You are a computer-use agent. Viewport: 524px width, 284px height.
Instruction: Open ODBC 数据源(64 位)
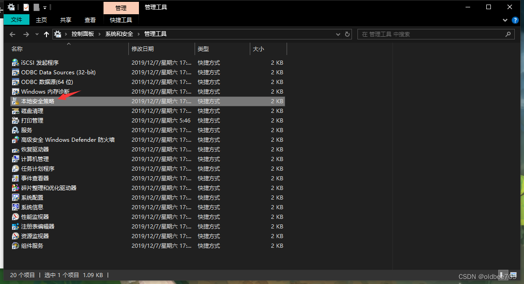pos(42,82)
